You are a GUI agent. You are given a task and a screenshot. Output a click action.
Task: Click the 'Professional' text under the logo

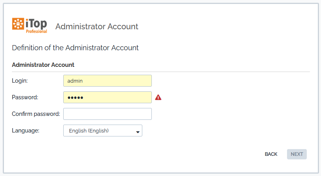37,32
